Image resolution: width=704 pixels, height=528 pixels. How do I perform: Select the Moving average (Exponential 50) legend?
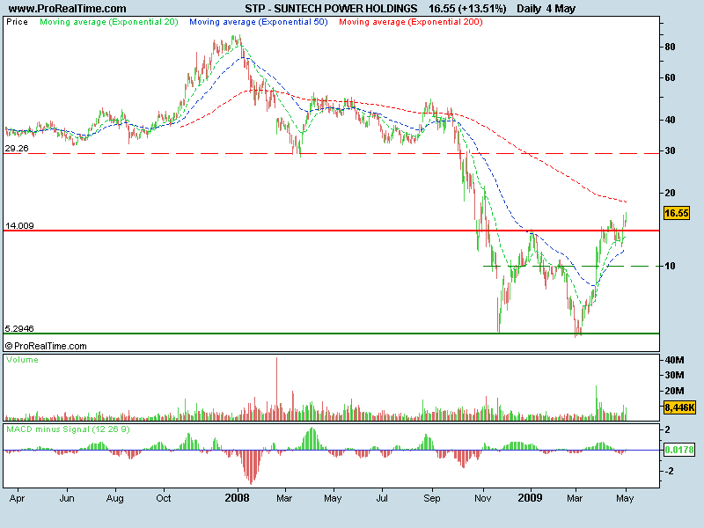pos(259,22)
